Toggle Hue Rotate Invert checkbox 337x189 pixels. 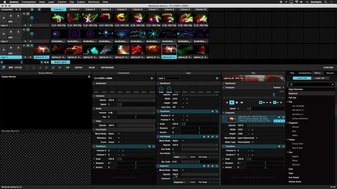189,157
